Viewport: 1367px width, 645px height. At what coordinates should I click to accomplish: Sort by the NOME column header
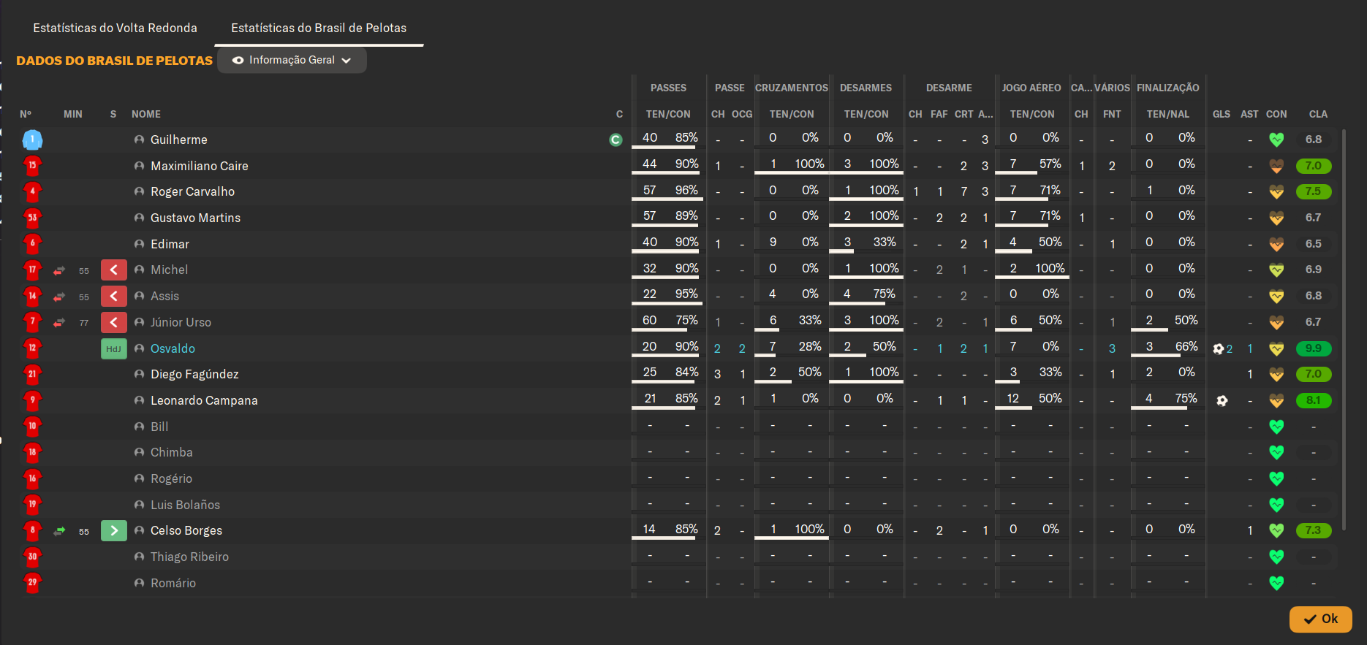[x=146, y=114]
